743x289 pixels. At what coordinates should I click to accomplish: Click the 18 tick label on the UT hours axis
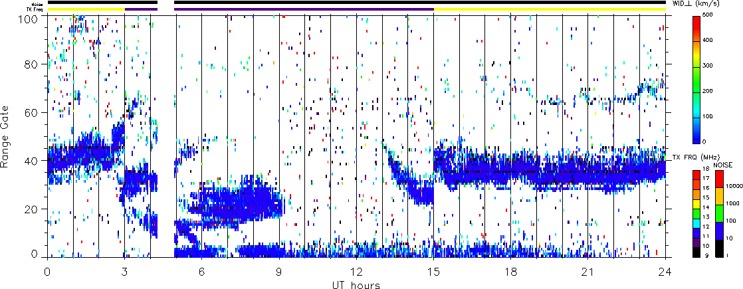point(511,272)
